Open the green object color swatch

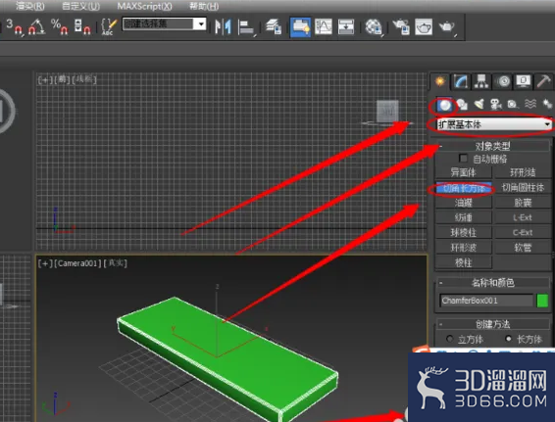[542, 301]
